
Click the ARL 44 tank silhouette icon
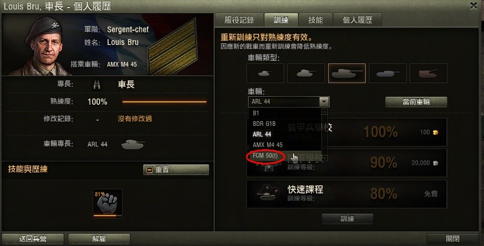pyautogui.click(x=133, y=144)
